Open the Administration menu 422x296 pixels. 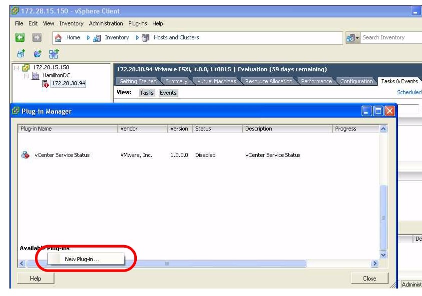[106, 23]
